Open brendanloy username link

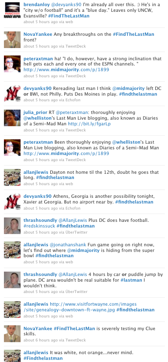[x=35, y=5]
